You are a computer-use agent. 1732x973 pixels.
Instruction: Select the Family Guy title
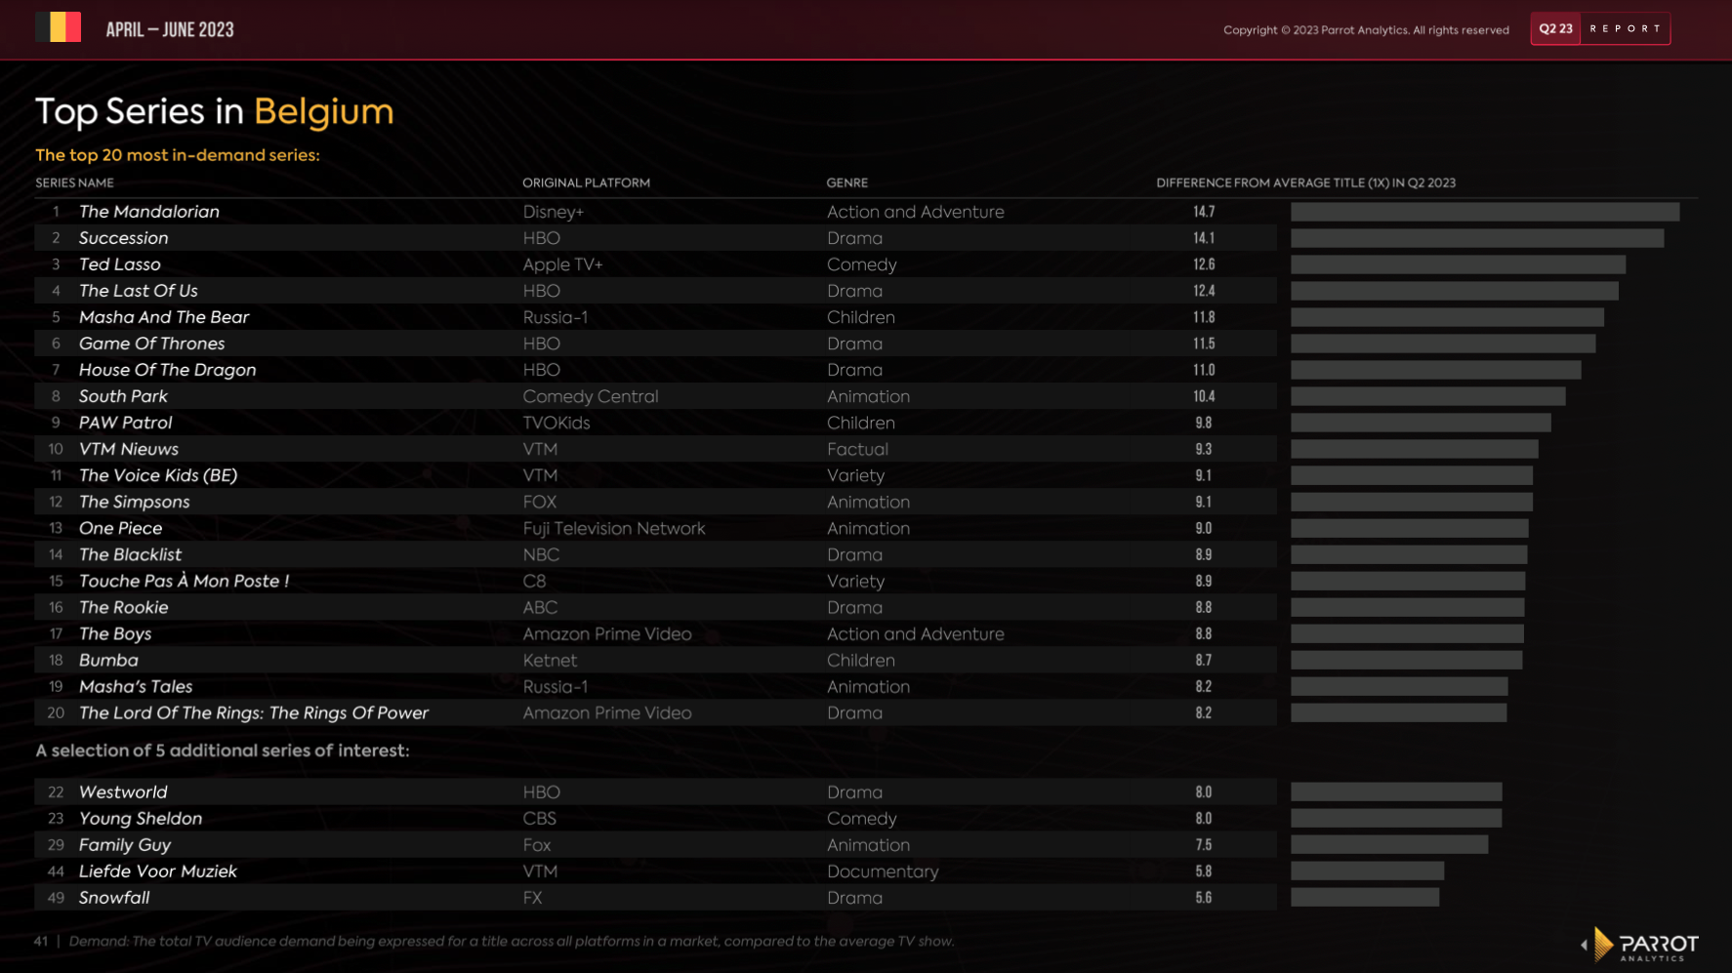124,845
